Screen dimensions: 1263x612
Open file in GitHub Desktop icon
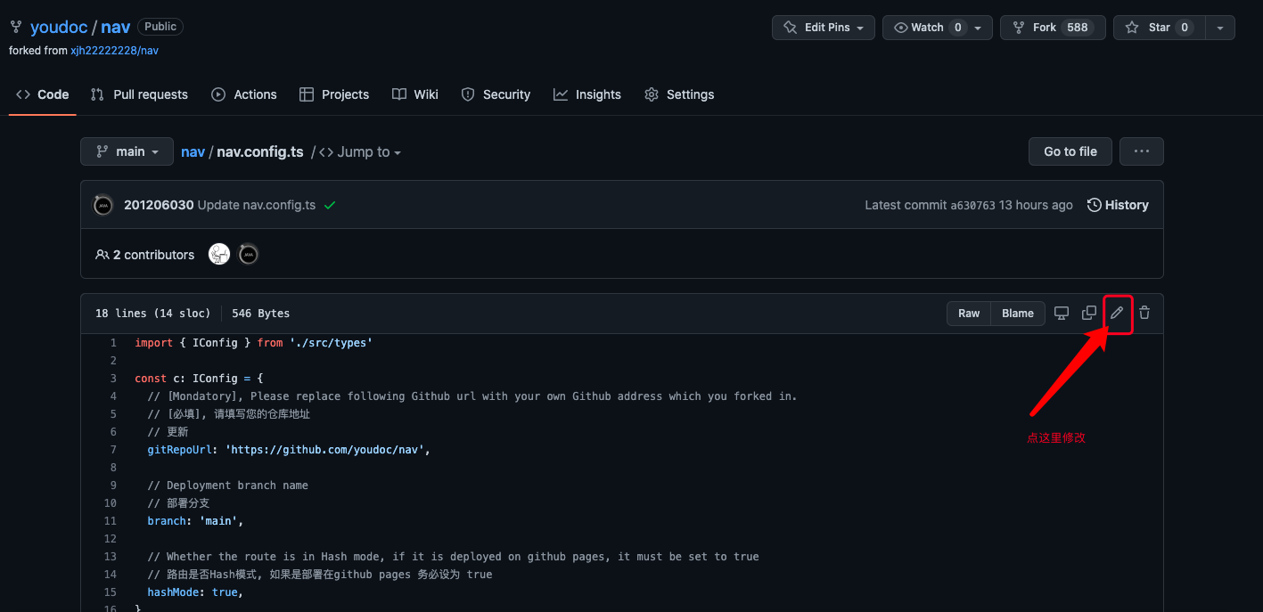[x=1062, y=313]
